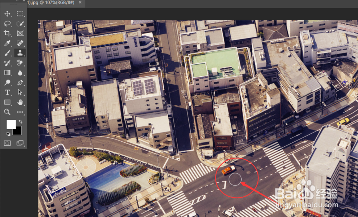358x217 pixels.
Task: Toggle Quick Mask mode
Action: (x=7, y=143)
